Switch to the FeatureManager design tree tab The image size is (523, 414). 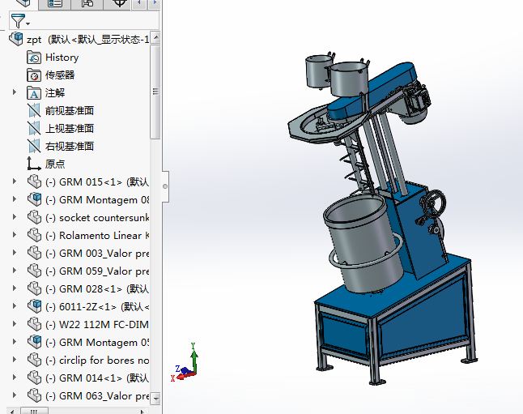coord(23,4)
